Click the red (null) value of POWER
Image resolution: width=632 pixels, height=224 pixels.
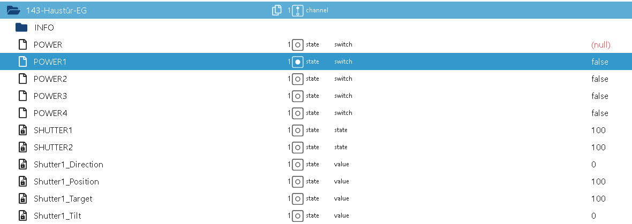(600, 45)
